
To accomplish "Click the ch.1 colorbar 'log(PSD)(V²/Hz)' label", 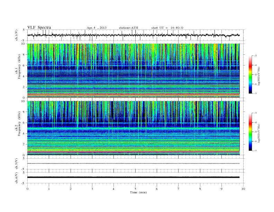I will pos(259,76).
